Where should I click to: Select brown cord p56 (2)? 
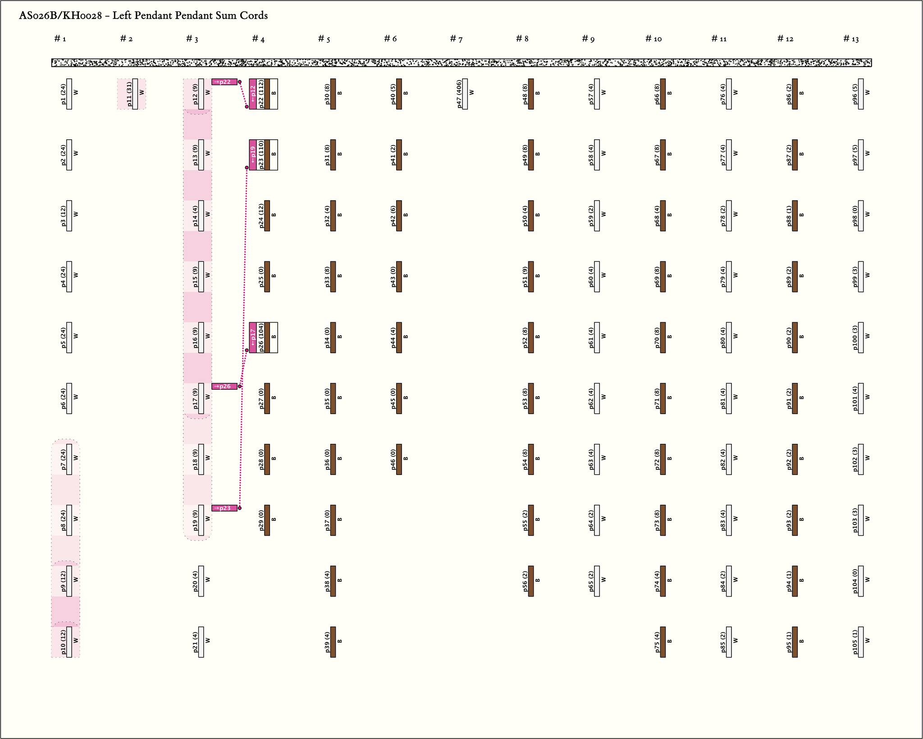[531, 581]
